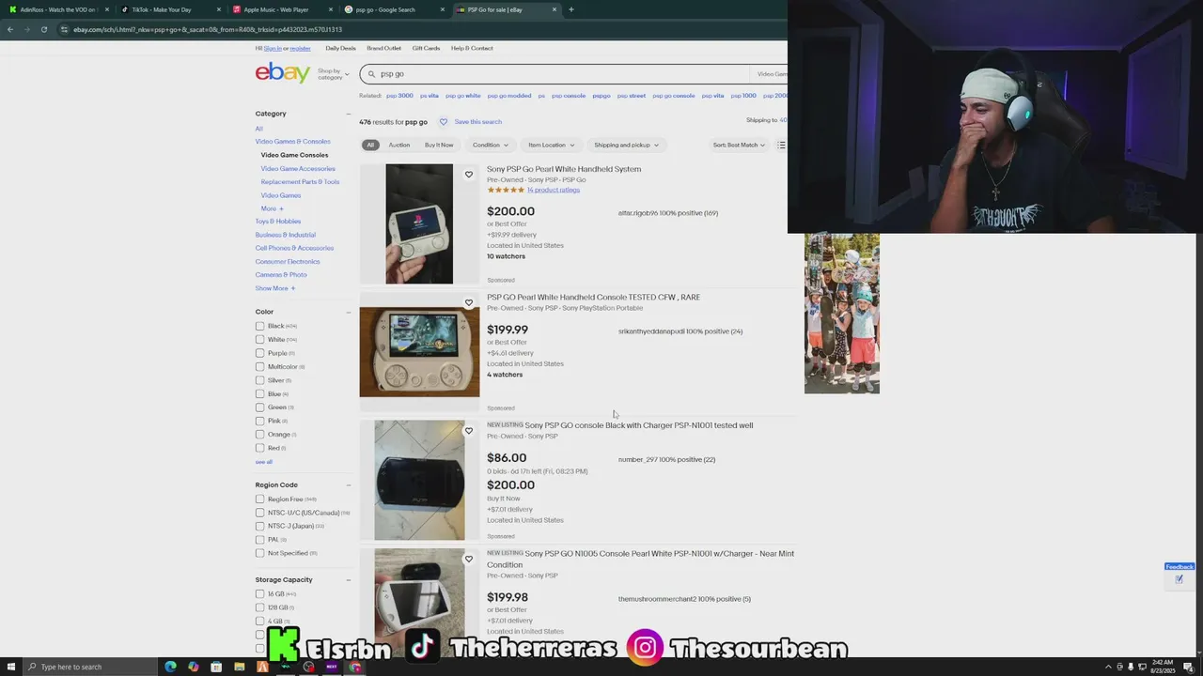Expand Shipping and pickup dropdown
This screenshot has width=1203, height=676.
coord(626,145)
